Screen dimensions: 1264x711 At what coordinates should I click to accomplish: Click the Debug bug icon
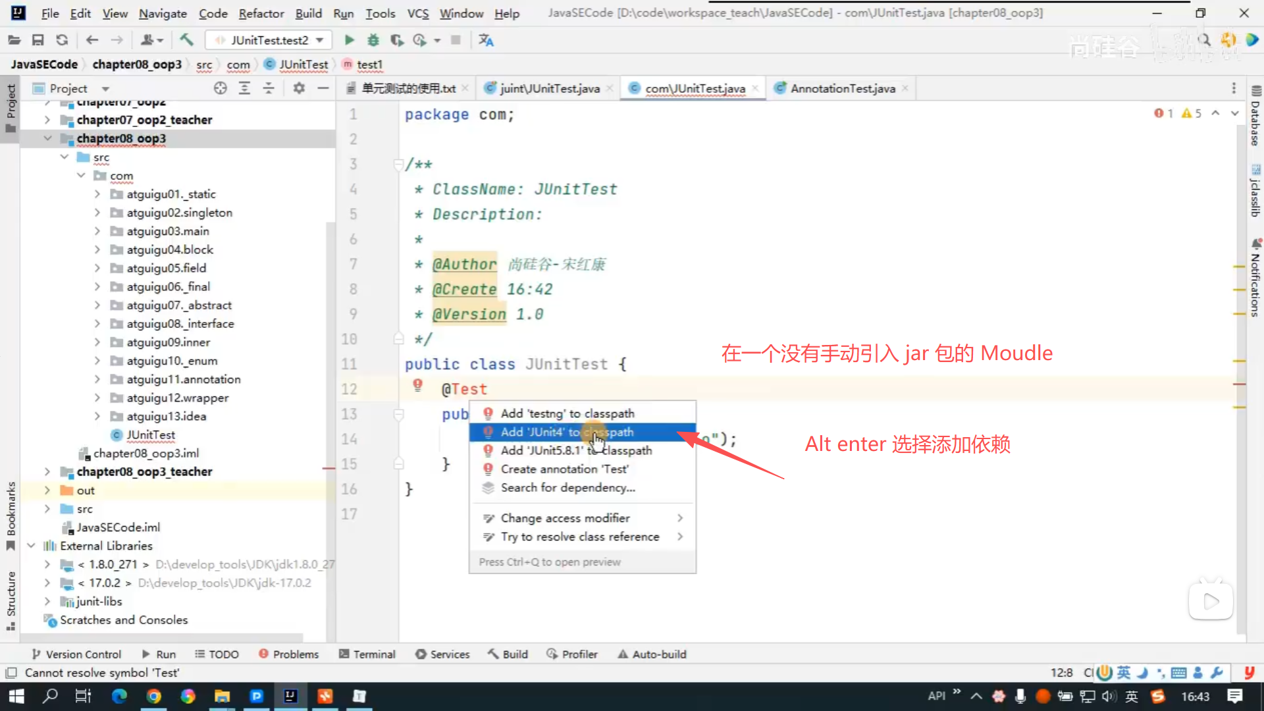(373, 40)
